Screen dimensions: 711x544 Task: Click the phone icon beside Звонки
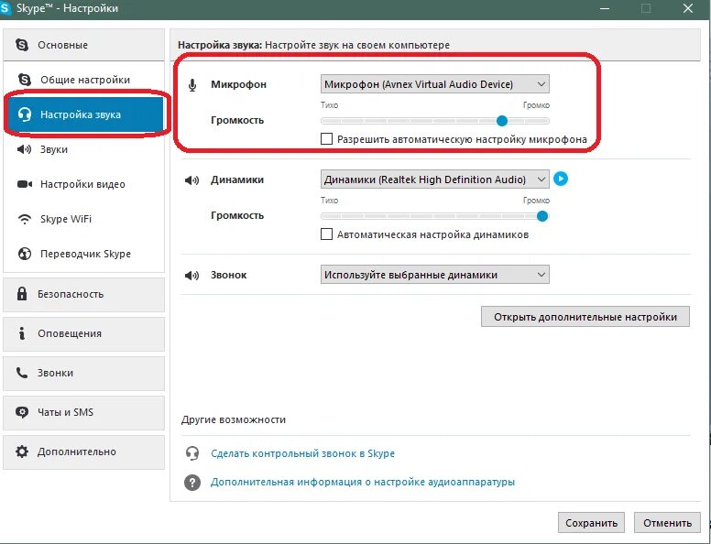pyautogui.click(x=22, y=373)
